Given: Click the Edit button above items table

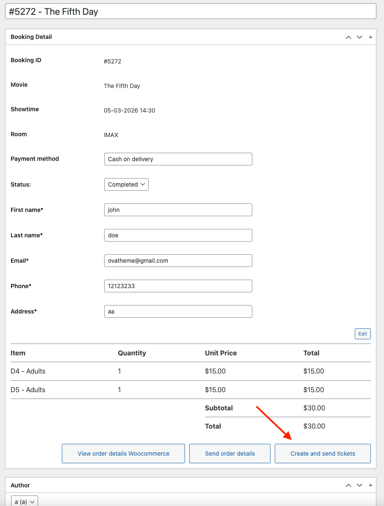Looking at the screenshot, I should pyautogui.click(x=363, y=334).
